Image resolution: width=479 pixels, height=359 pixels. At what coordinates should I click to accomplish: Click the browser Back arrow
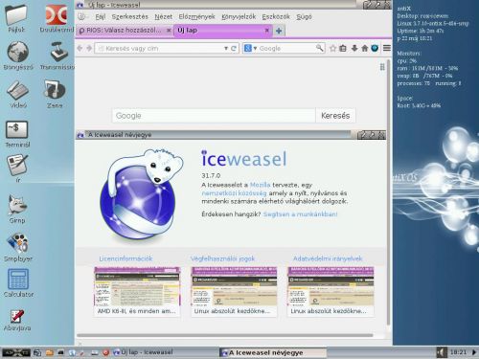pos(80,48)
